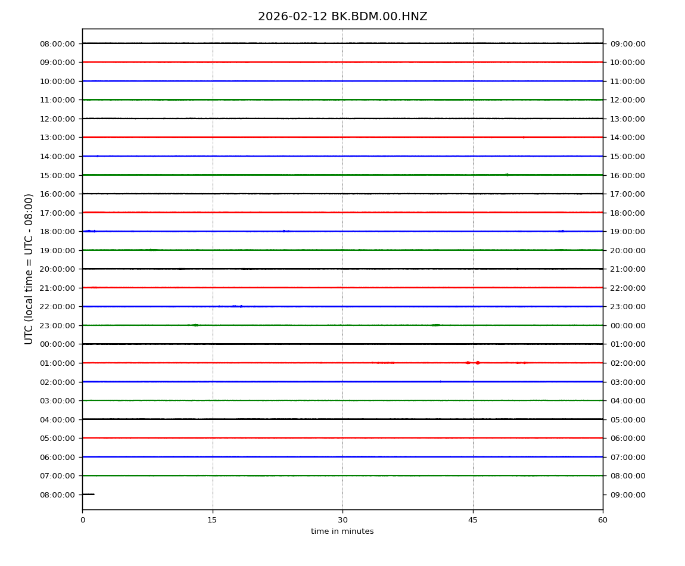
Task: Click the right-axis 16:00:00 local time label
Action: [628, 175]
